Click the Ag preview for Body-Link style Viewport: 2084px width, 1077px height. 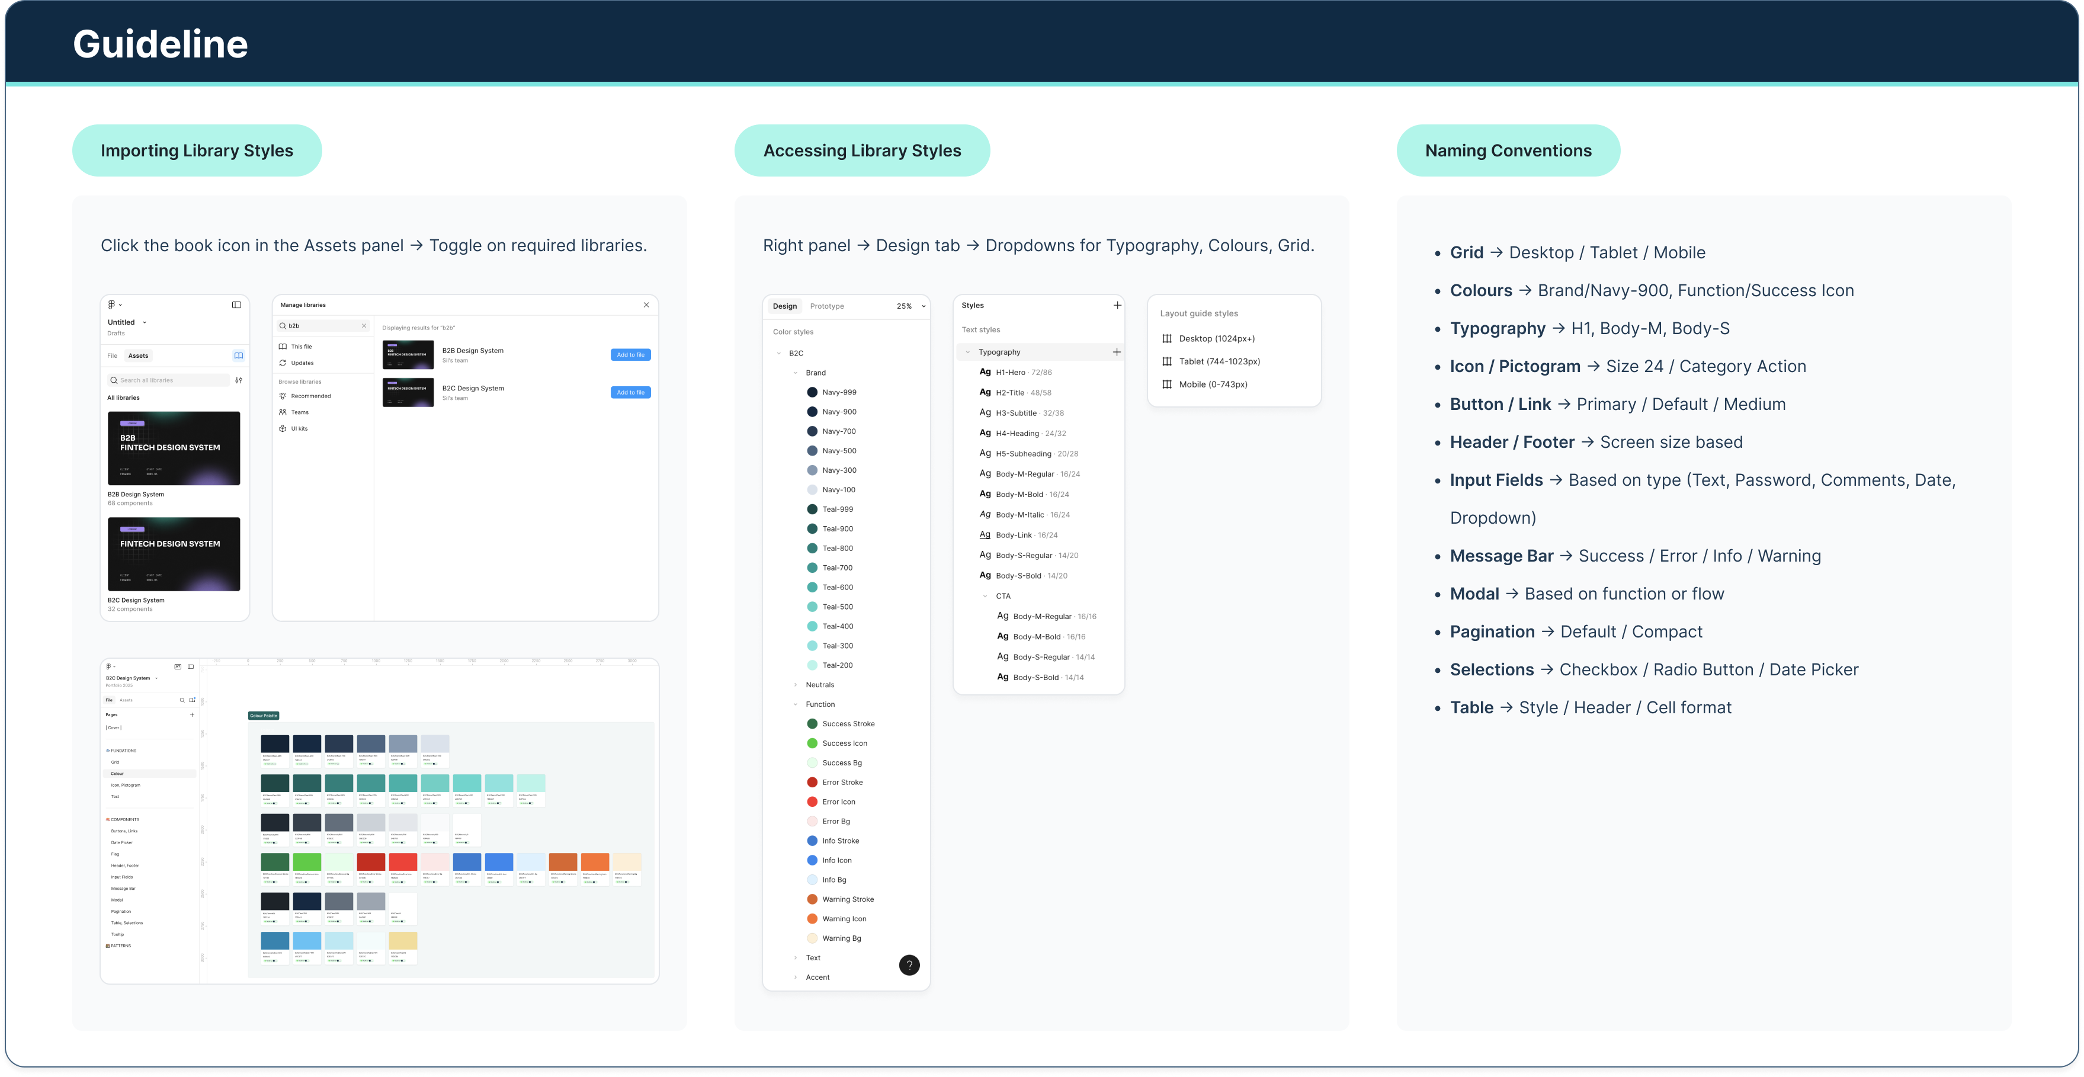click(x=985, y=534)
